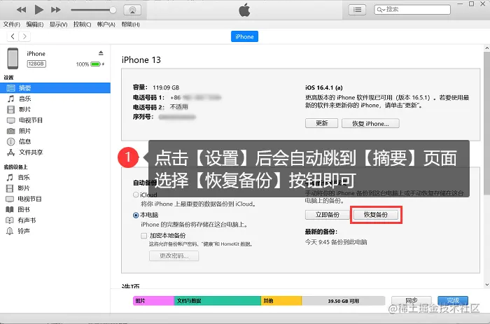Screen dimensions: 490x324
Task: Click the play button
Action: (x=38, y=10)
